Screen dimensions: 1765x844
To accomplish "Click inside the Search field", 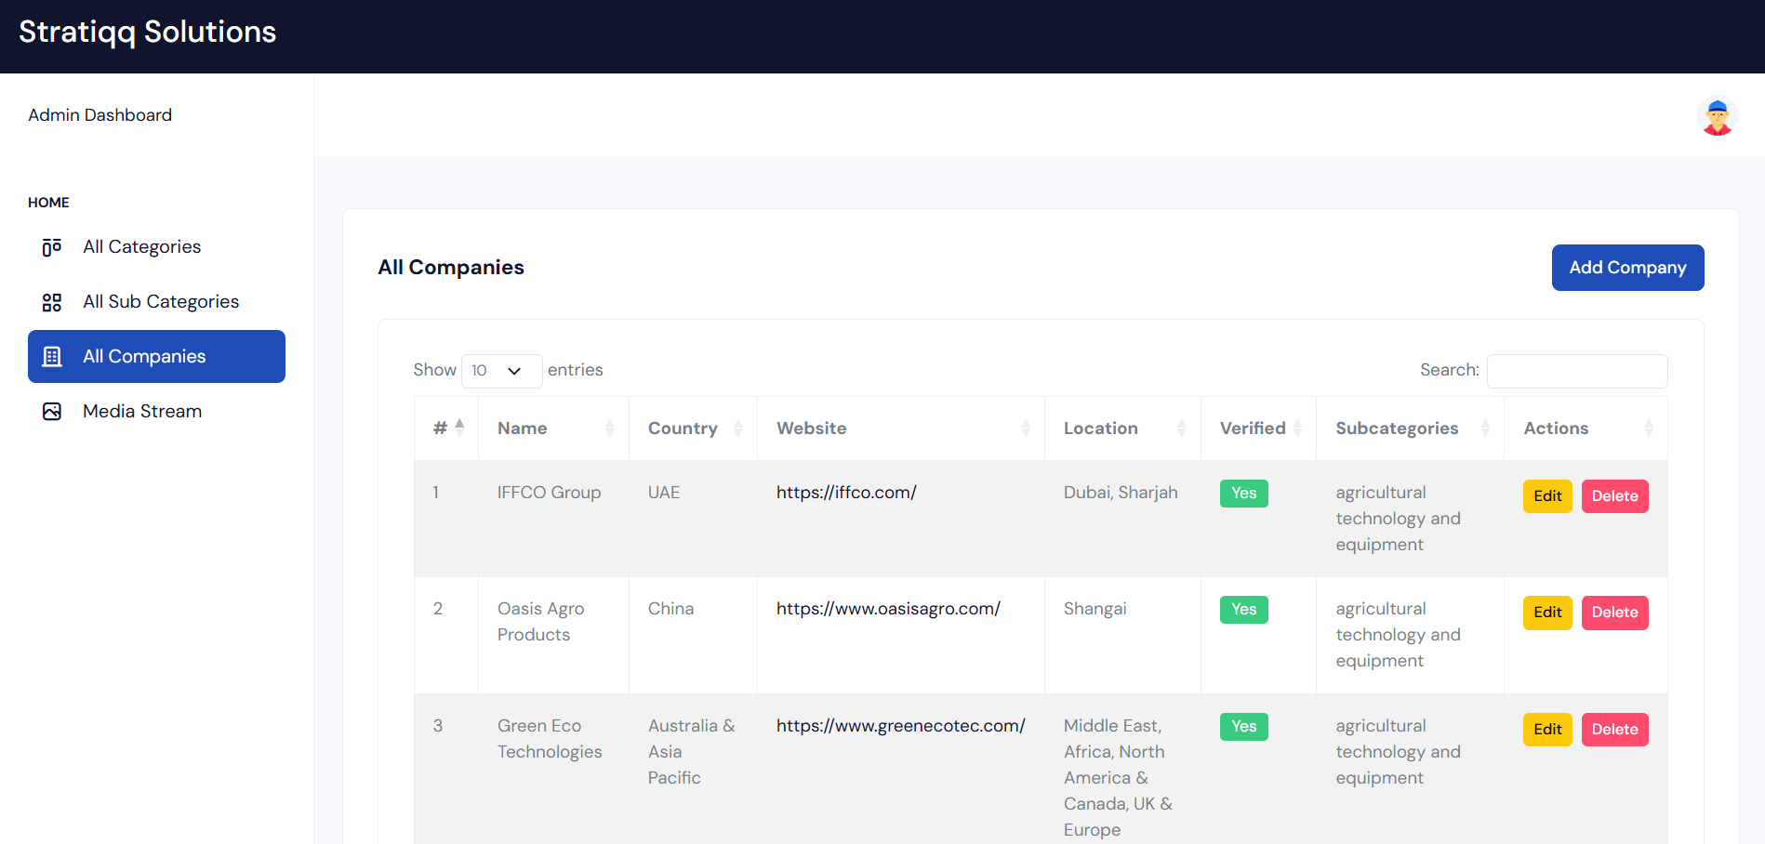I will [x=1576, y=370].
